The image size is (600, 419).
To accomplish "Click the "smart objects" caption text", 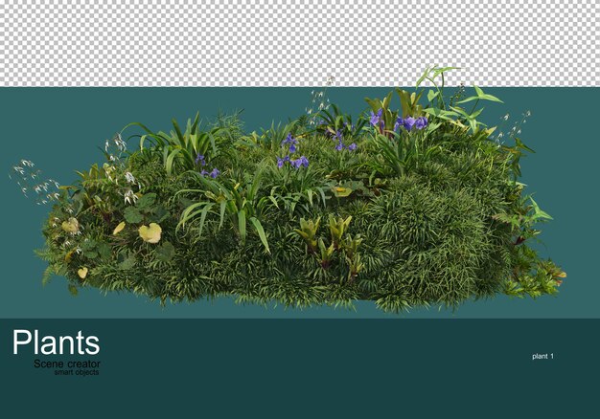I will [77, 372].
